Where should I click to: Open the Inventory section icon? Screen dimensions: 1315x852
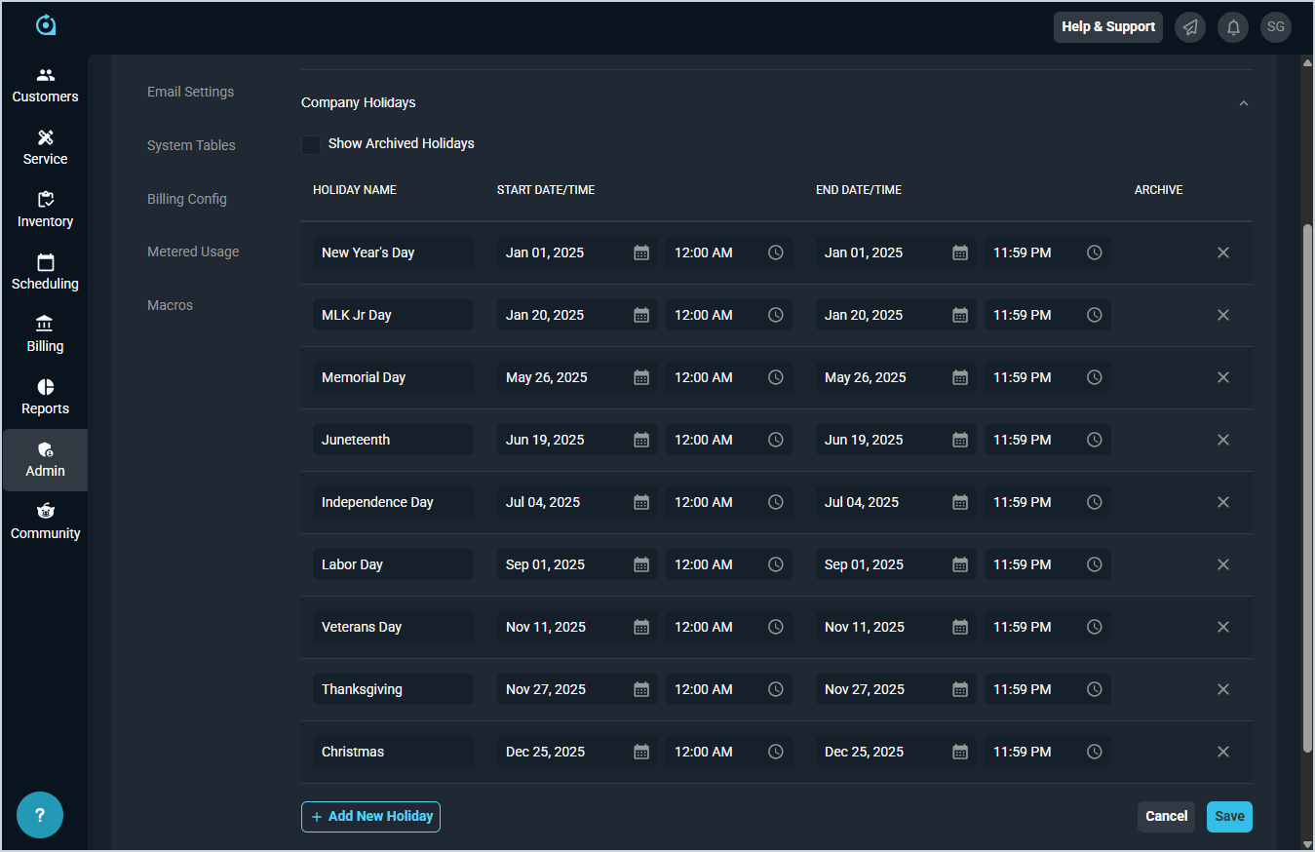pyautogui.click(x=45, y=200)
